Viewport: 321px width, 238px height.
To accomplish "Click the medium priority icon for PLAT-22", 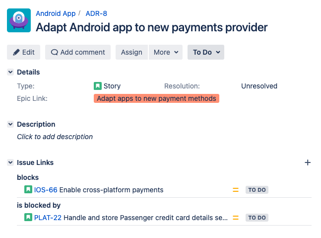I will pos(236,218).
